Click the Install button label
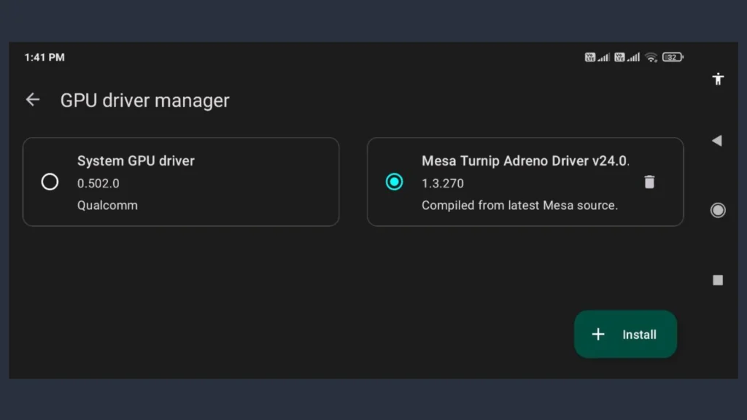The width and height of the screenshot is (747, 420). pyautogui.click(x=639, y=335)
